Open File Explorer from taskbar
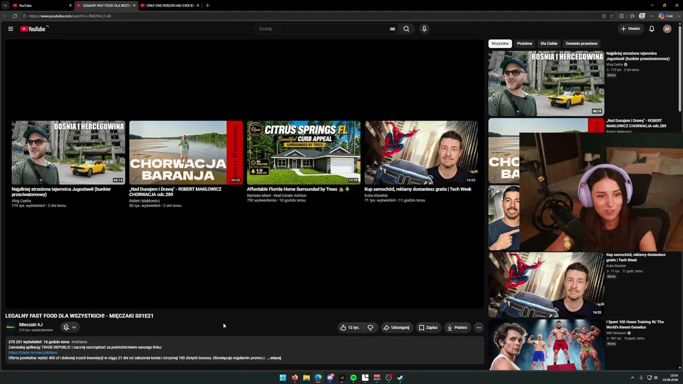Viewport: 683px width, 384px height. (306, 378)
